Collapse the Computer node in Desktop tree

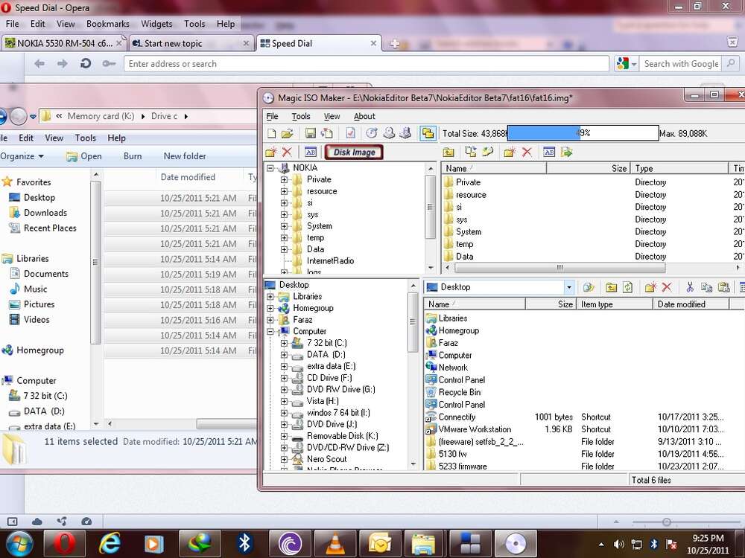tap(270, 332)
